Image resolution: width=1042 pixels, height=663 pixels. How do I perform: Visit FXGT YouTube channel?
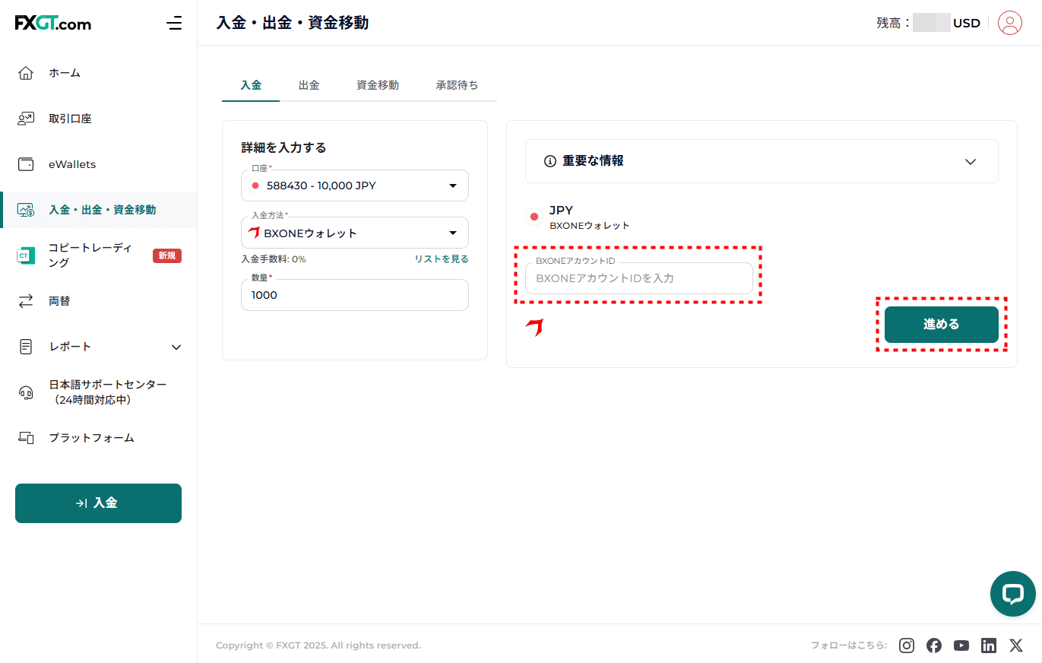[961, 646]
